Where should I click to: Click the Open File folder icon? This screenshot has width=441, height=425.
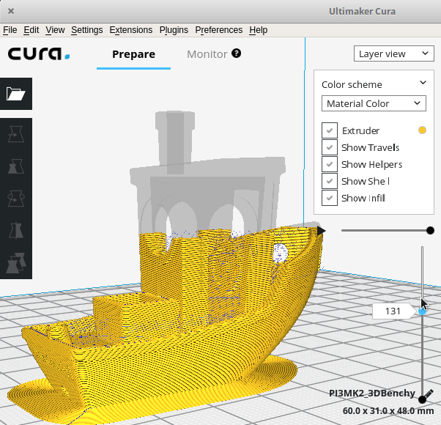[x=15, y=93]
